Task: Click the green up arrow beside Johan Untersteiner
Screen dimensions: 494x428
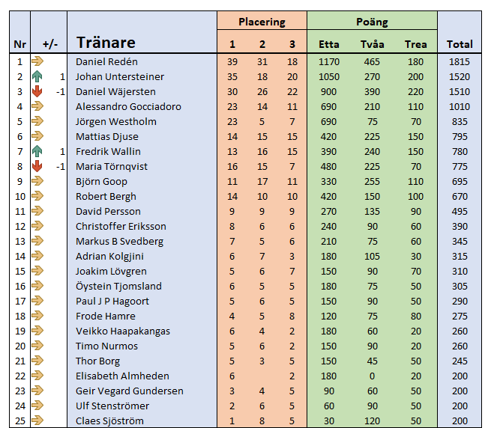Action: (x=38, y=76)
